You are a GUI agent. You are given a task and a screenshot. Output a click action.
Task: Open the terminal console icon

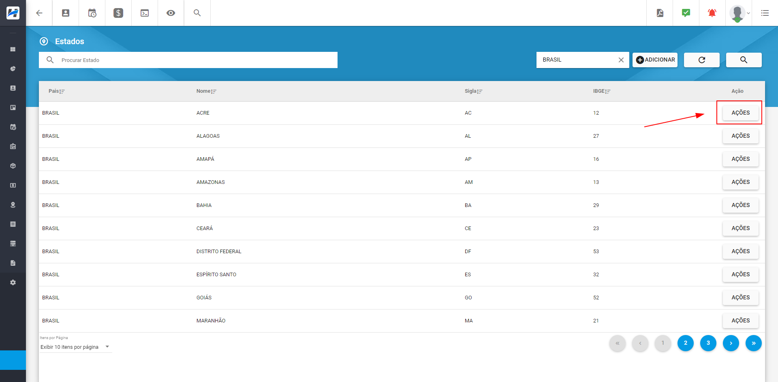click(x=145, y=13)
